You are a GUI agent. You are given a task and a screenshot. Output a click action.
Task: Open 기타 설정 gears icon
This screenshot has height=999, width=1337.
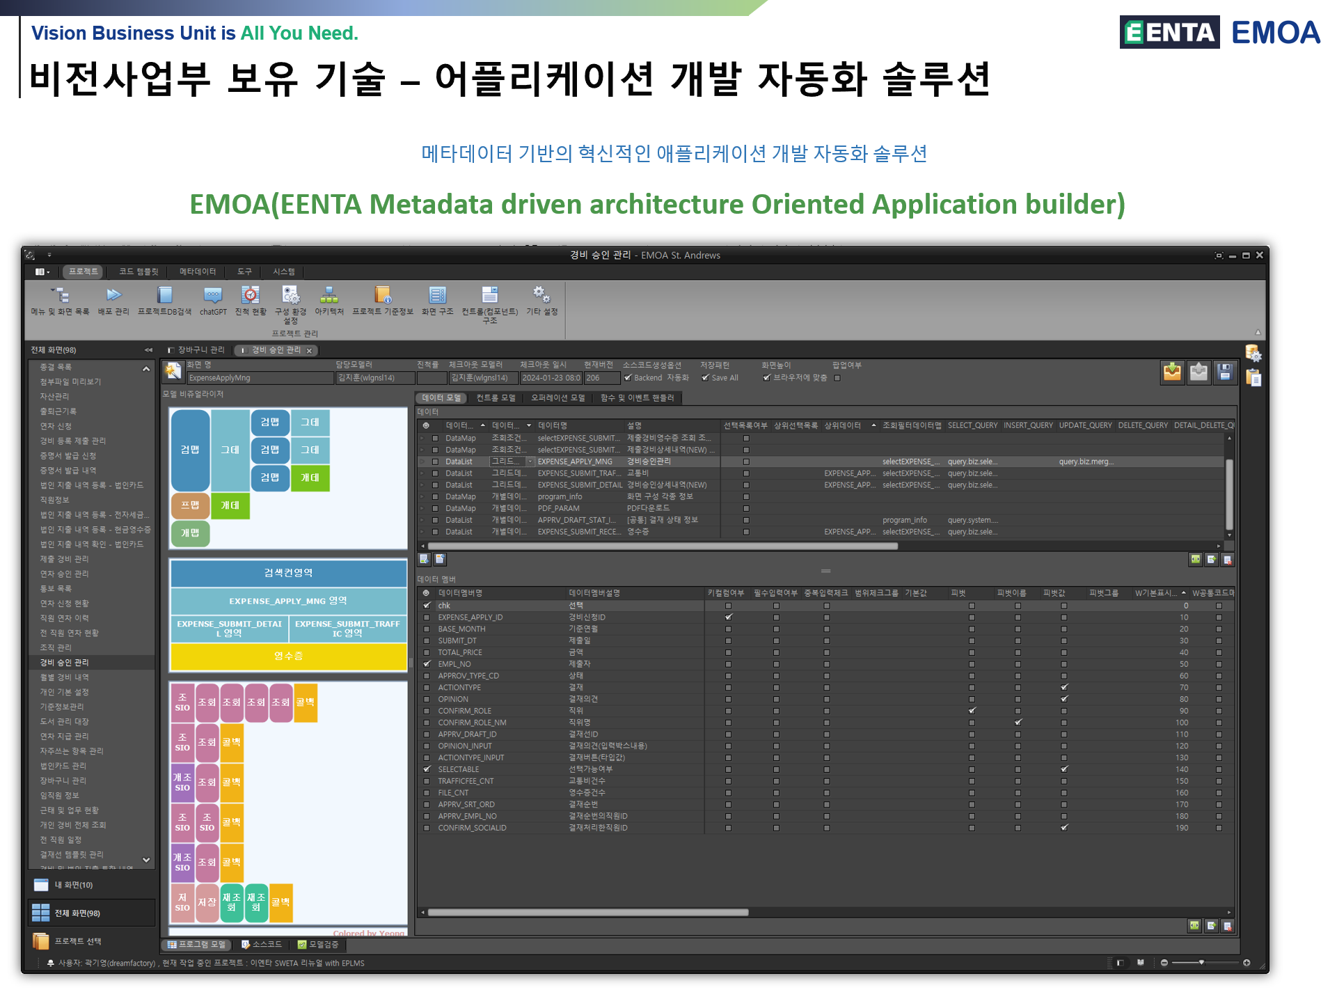tap(541, 301)
